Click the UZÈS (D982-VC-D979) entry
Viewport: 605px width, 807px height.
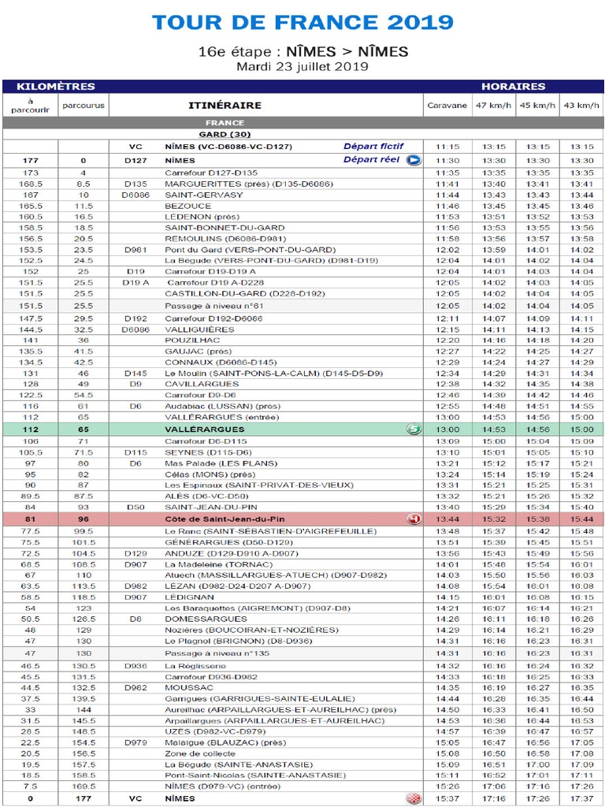[x=214, y=731]
